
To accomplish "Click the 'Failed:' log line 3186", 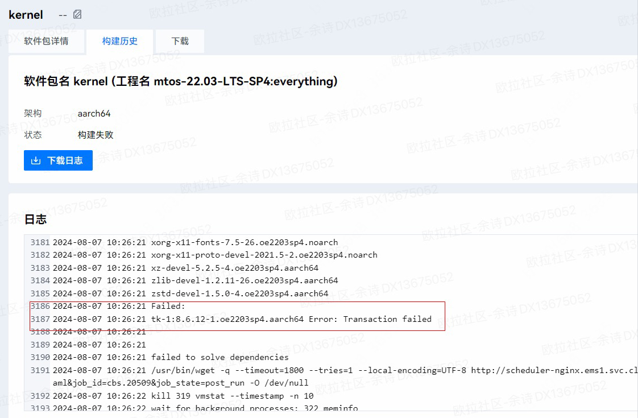I will [164, 307].
